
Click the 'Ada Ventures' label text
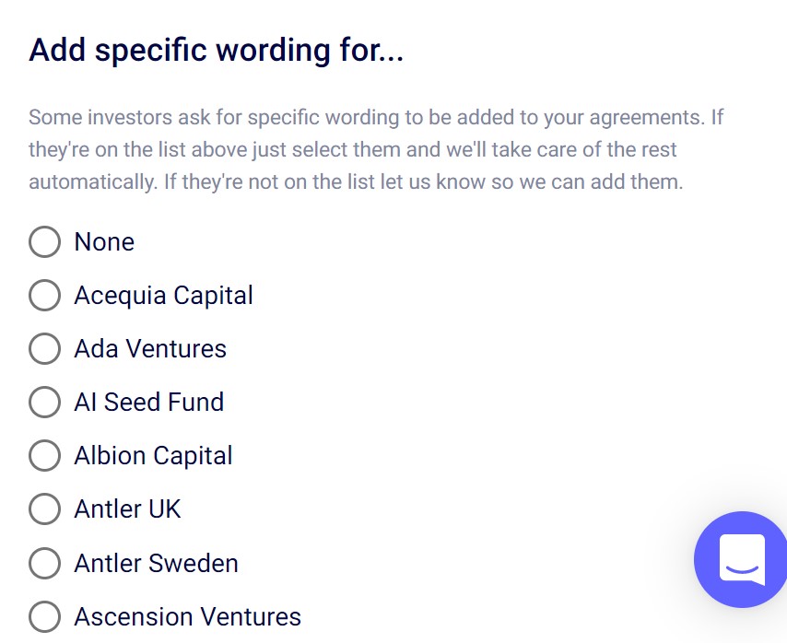click(x=150, y=348)
